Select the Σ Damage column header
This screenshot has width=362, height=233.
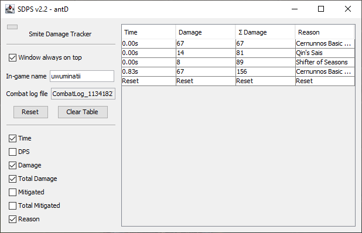[265, 32]
